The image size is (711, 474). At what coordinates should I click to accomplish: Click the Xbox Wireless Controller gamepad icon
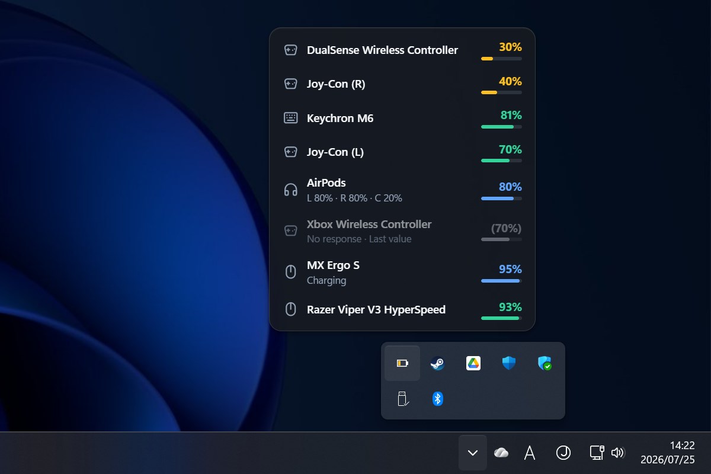click(x=290, y=231)
